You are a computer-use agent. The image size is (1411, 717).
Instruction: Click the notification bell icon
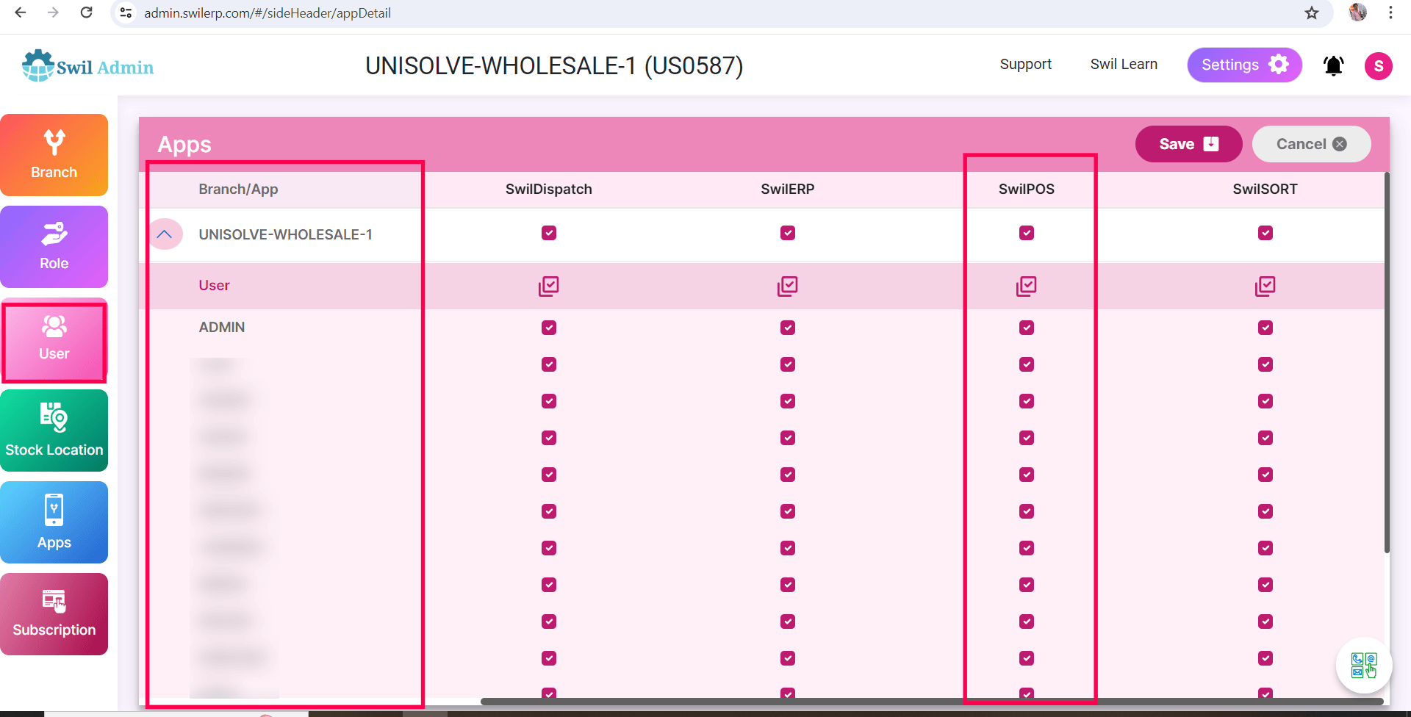[x=1334, y=65]
